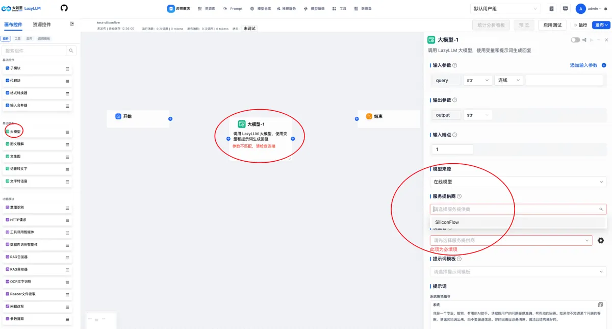Screen dimensions: 612x329
Task: Collapse the left component sidebar
Action: coord(72,23)
